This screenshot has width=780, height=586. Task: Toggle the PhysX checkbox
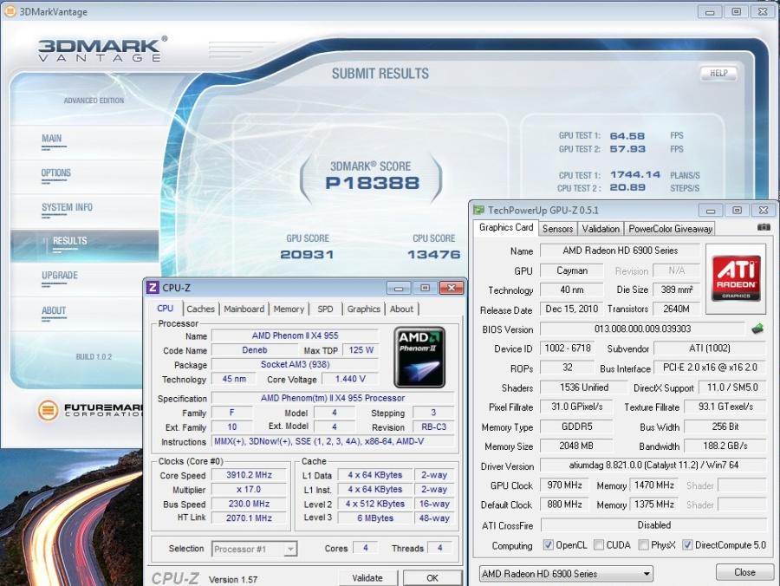(x=643, y=544)
